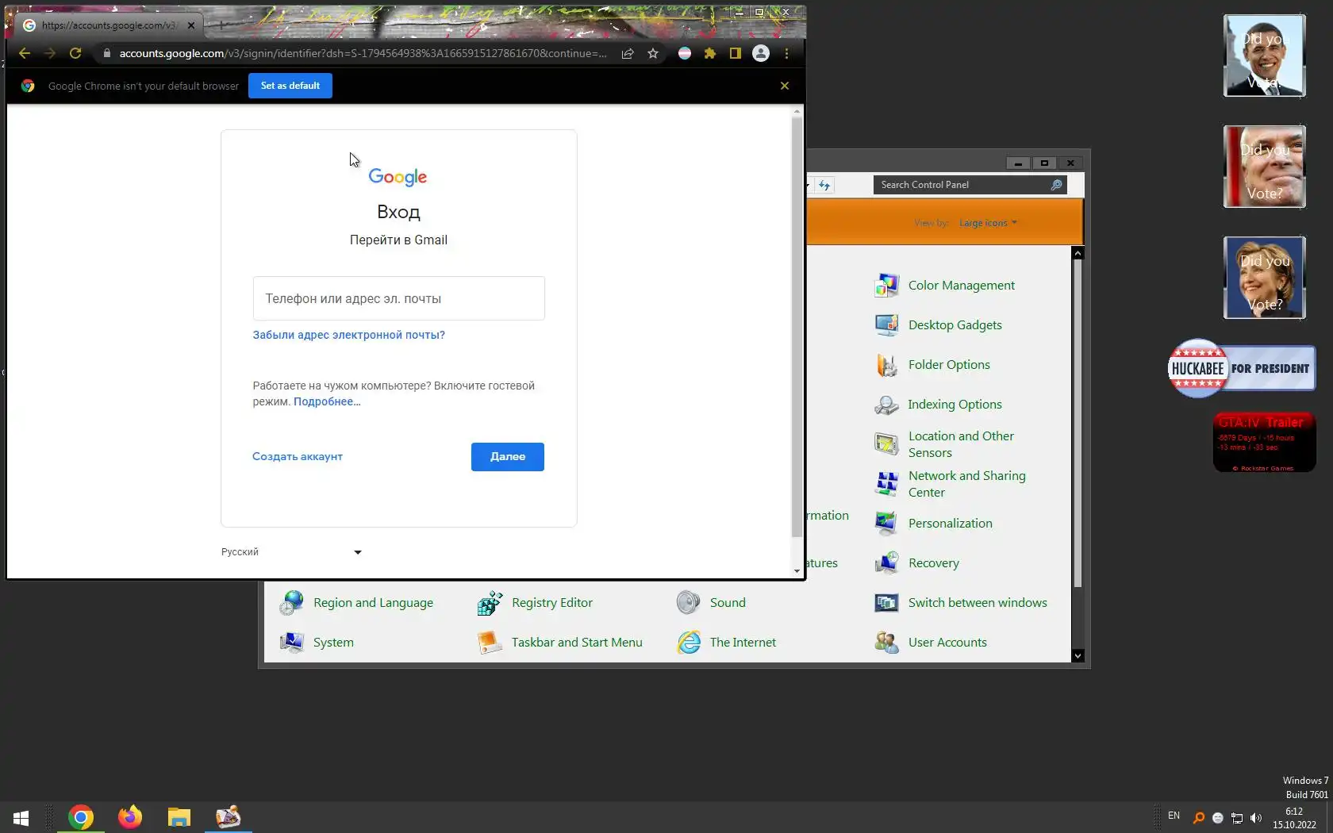The height and width of the screenshot is (833, 1333).
Task: Click Control Panel scrollbar's up arrow
Action: 1078,253
